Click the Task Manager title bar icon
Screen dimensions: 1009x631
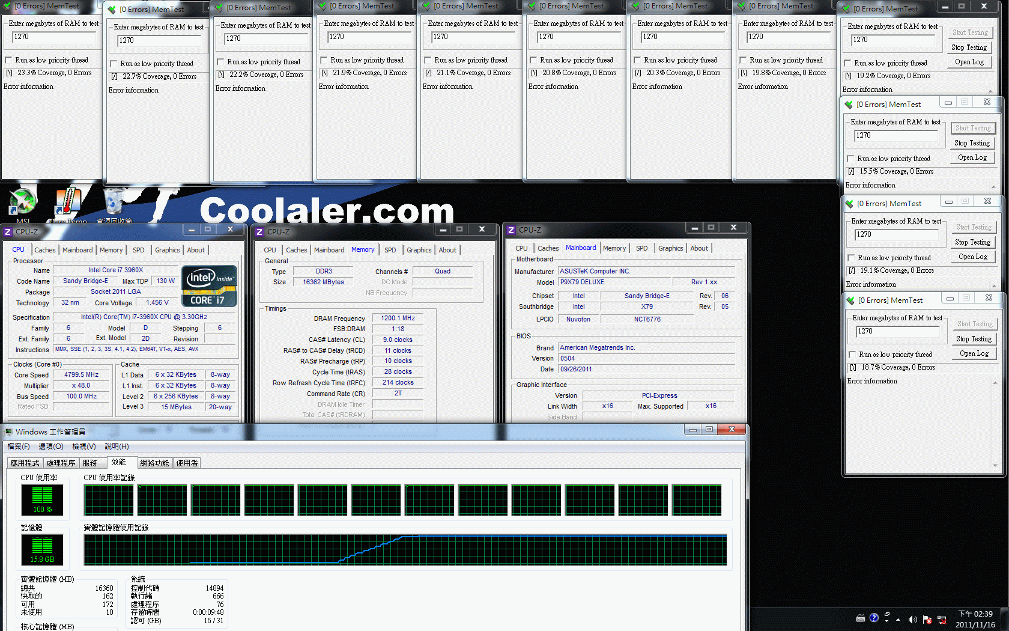click(8, 431)
